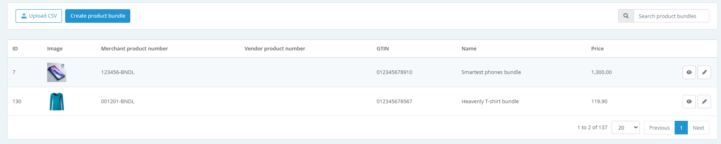Click Create product bundle button
Viewport: 721px width, 144px height.
(x=98, y=16)
